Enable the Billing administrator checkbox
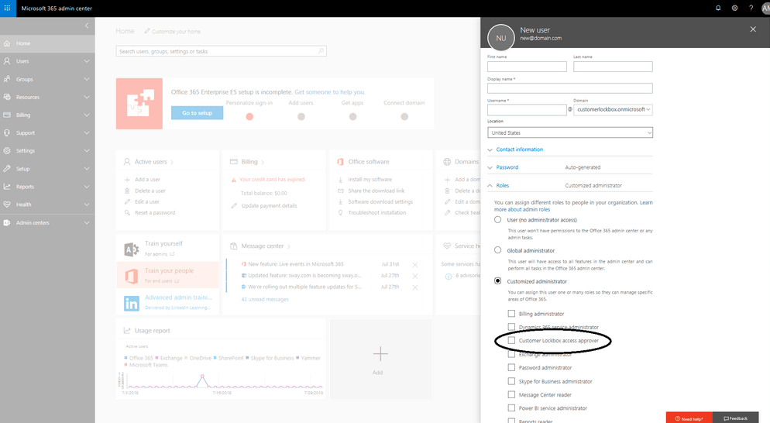The height and width of the screenshot is (423, 770). click(511, 314)
